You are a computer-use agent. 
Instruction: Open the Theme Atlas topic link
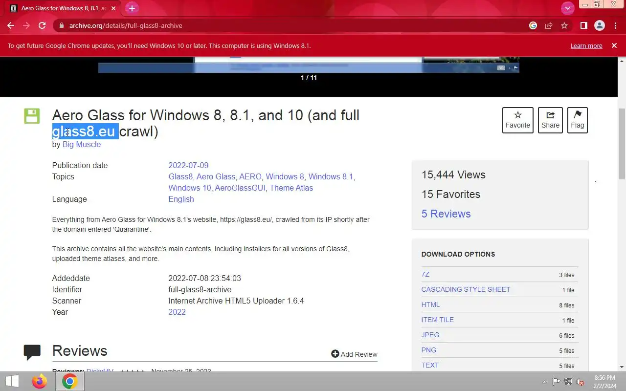291,188
